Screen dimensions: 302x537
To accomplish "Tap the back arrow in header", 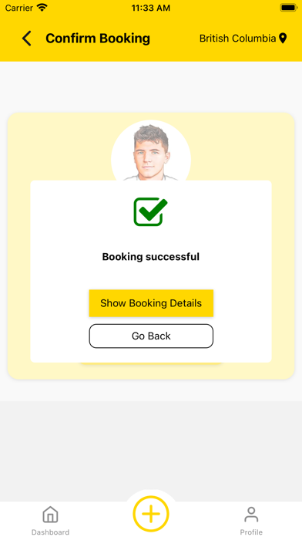I will pyautogui.click(x=26, y=39).
